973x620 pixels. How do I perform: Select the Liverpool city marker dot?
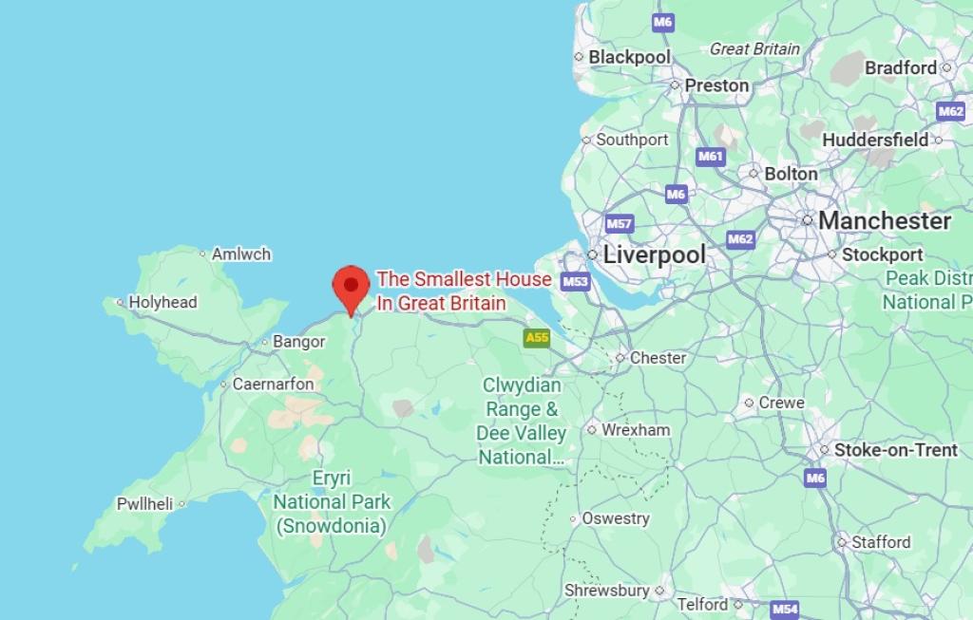point(592,254)
